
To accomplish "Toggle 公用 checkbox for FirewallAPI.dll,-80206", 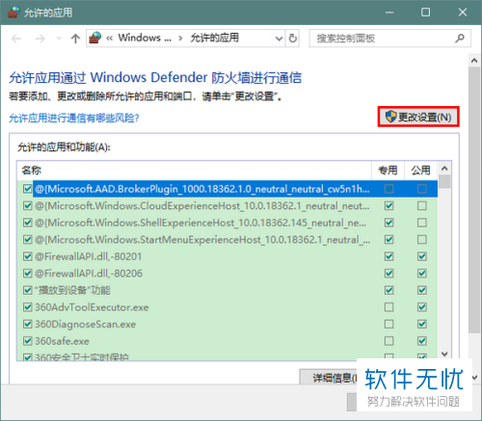I will (x=422, y=274).
